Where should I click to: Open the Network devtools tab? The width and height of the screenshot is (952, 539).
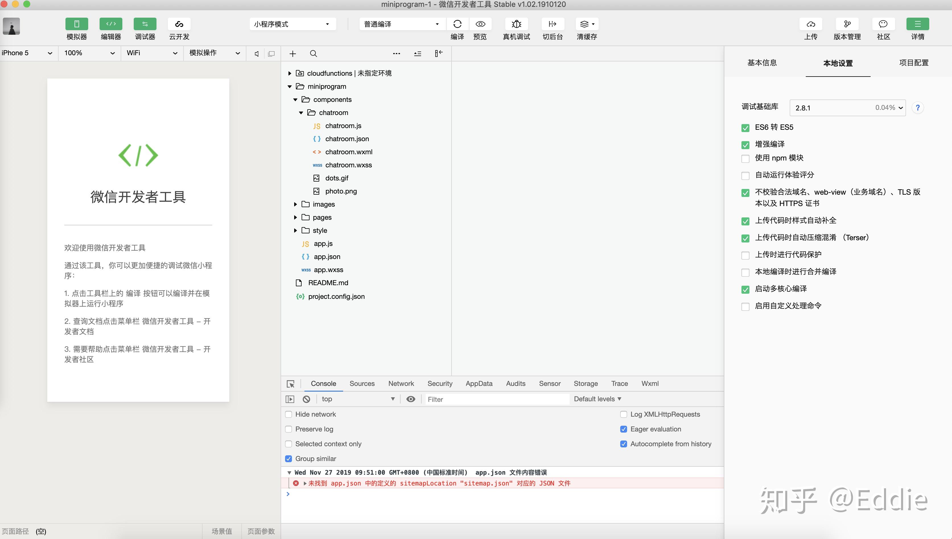(401, 384)
